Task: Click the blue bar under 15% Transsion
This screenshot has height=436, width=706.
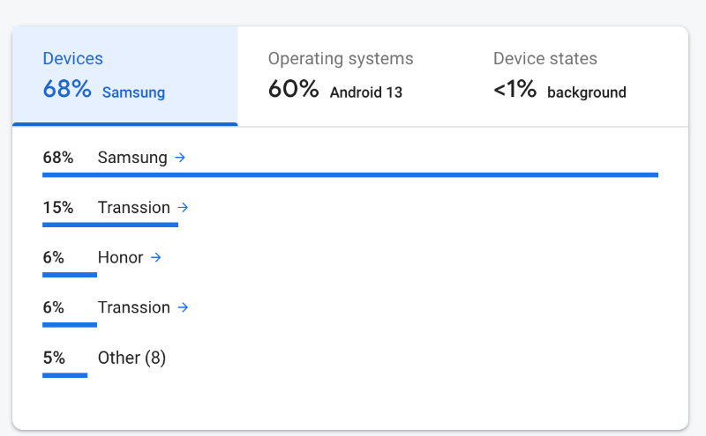Action: click(110, 225)
